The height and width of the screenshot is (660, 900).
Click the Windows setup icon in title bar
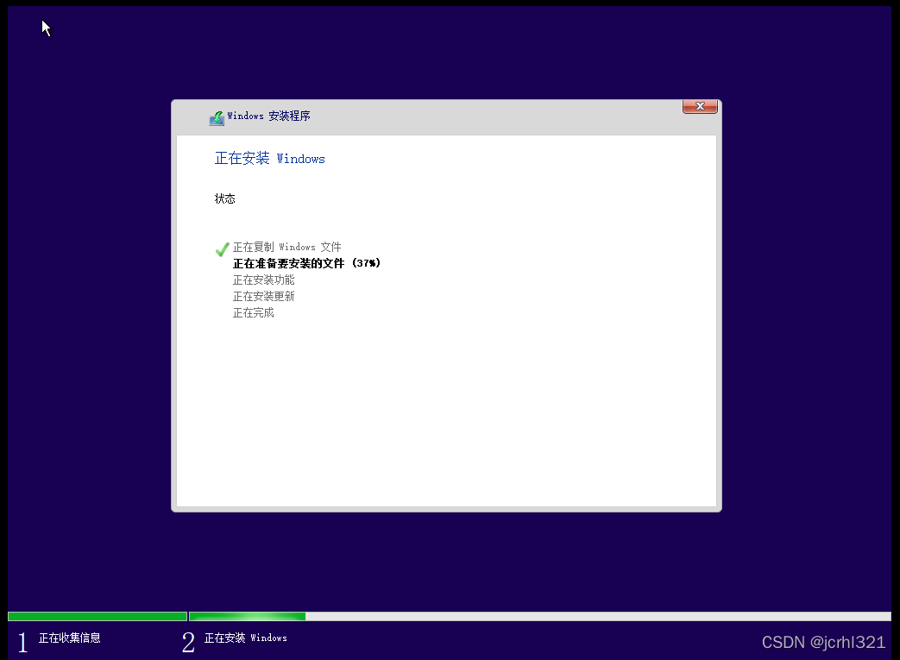[217, 117]
